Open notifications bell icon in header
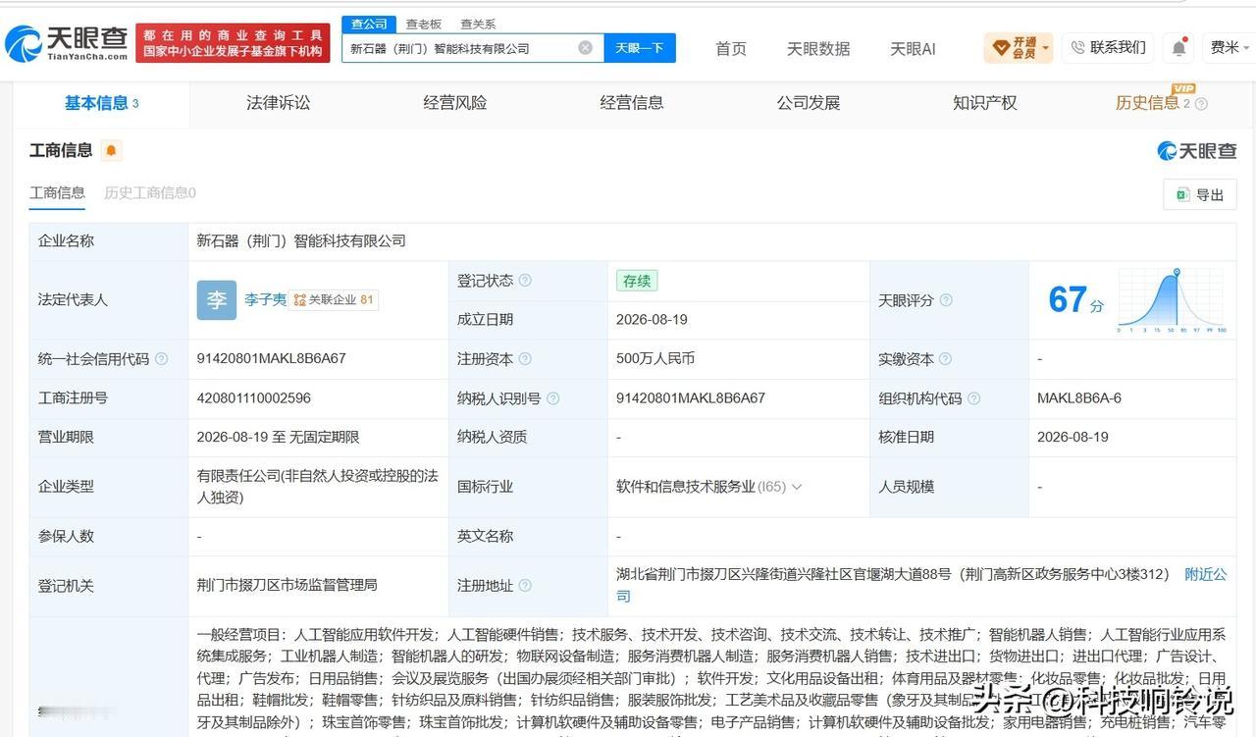The width and height of the screenshot is (1256, 737). (x=1178, y=47)
